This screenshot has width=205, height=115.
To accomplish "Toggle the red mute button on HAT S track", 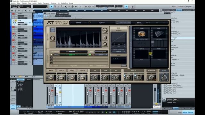I will 13,27.
